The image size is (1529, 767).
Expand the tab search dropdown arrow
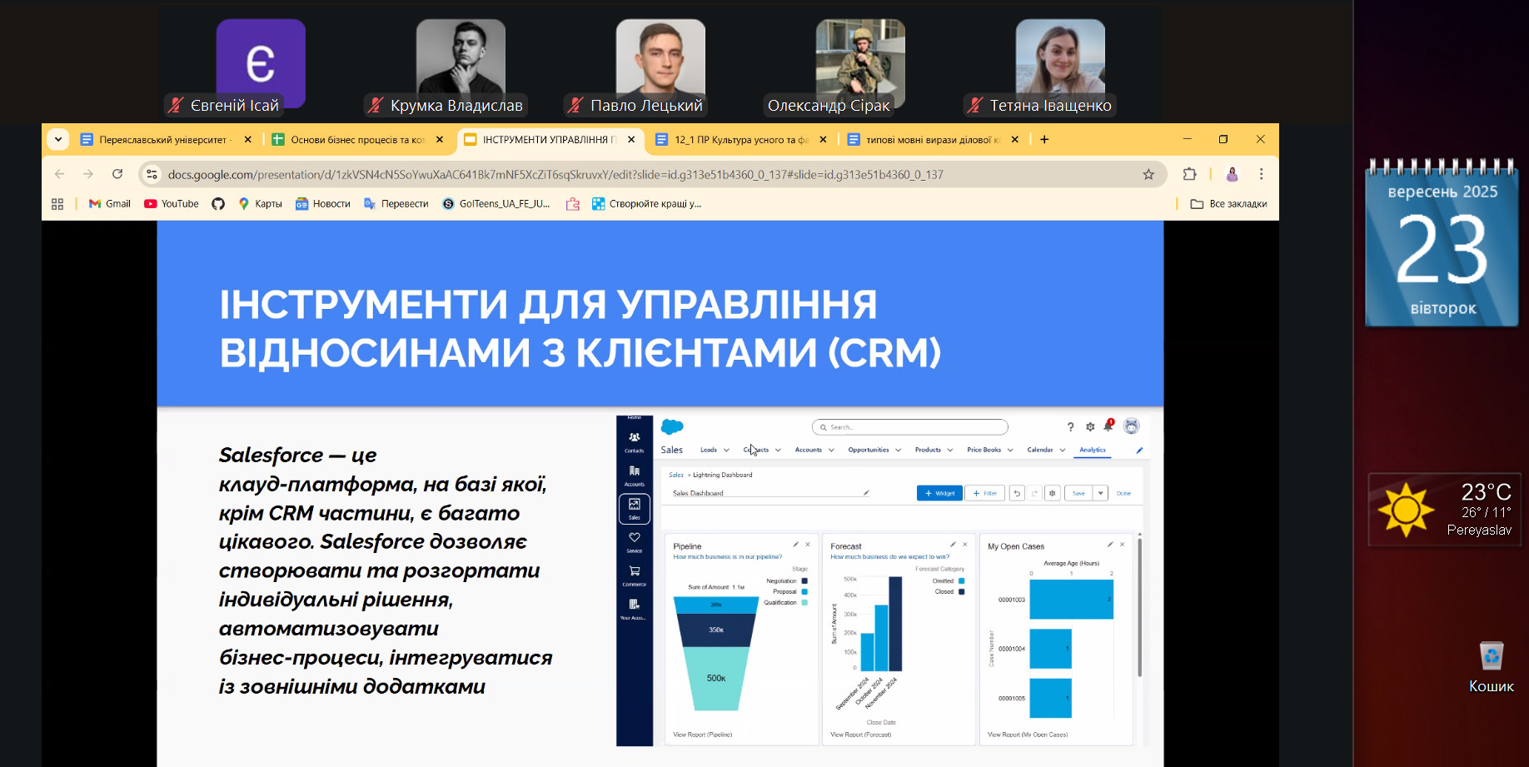(x=57, y=139)
